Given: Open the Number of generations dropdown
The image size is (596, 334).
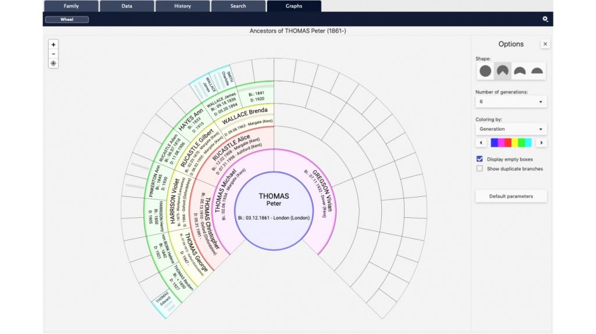Looking at the screenshot, I should point(511,102).
